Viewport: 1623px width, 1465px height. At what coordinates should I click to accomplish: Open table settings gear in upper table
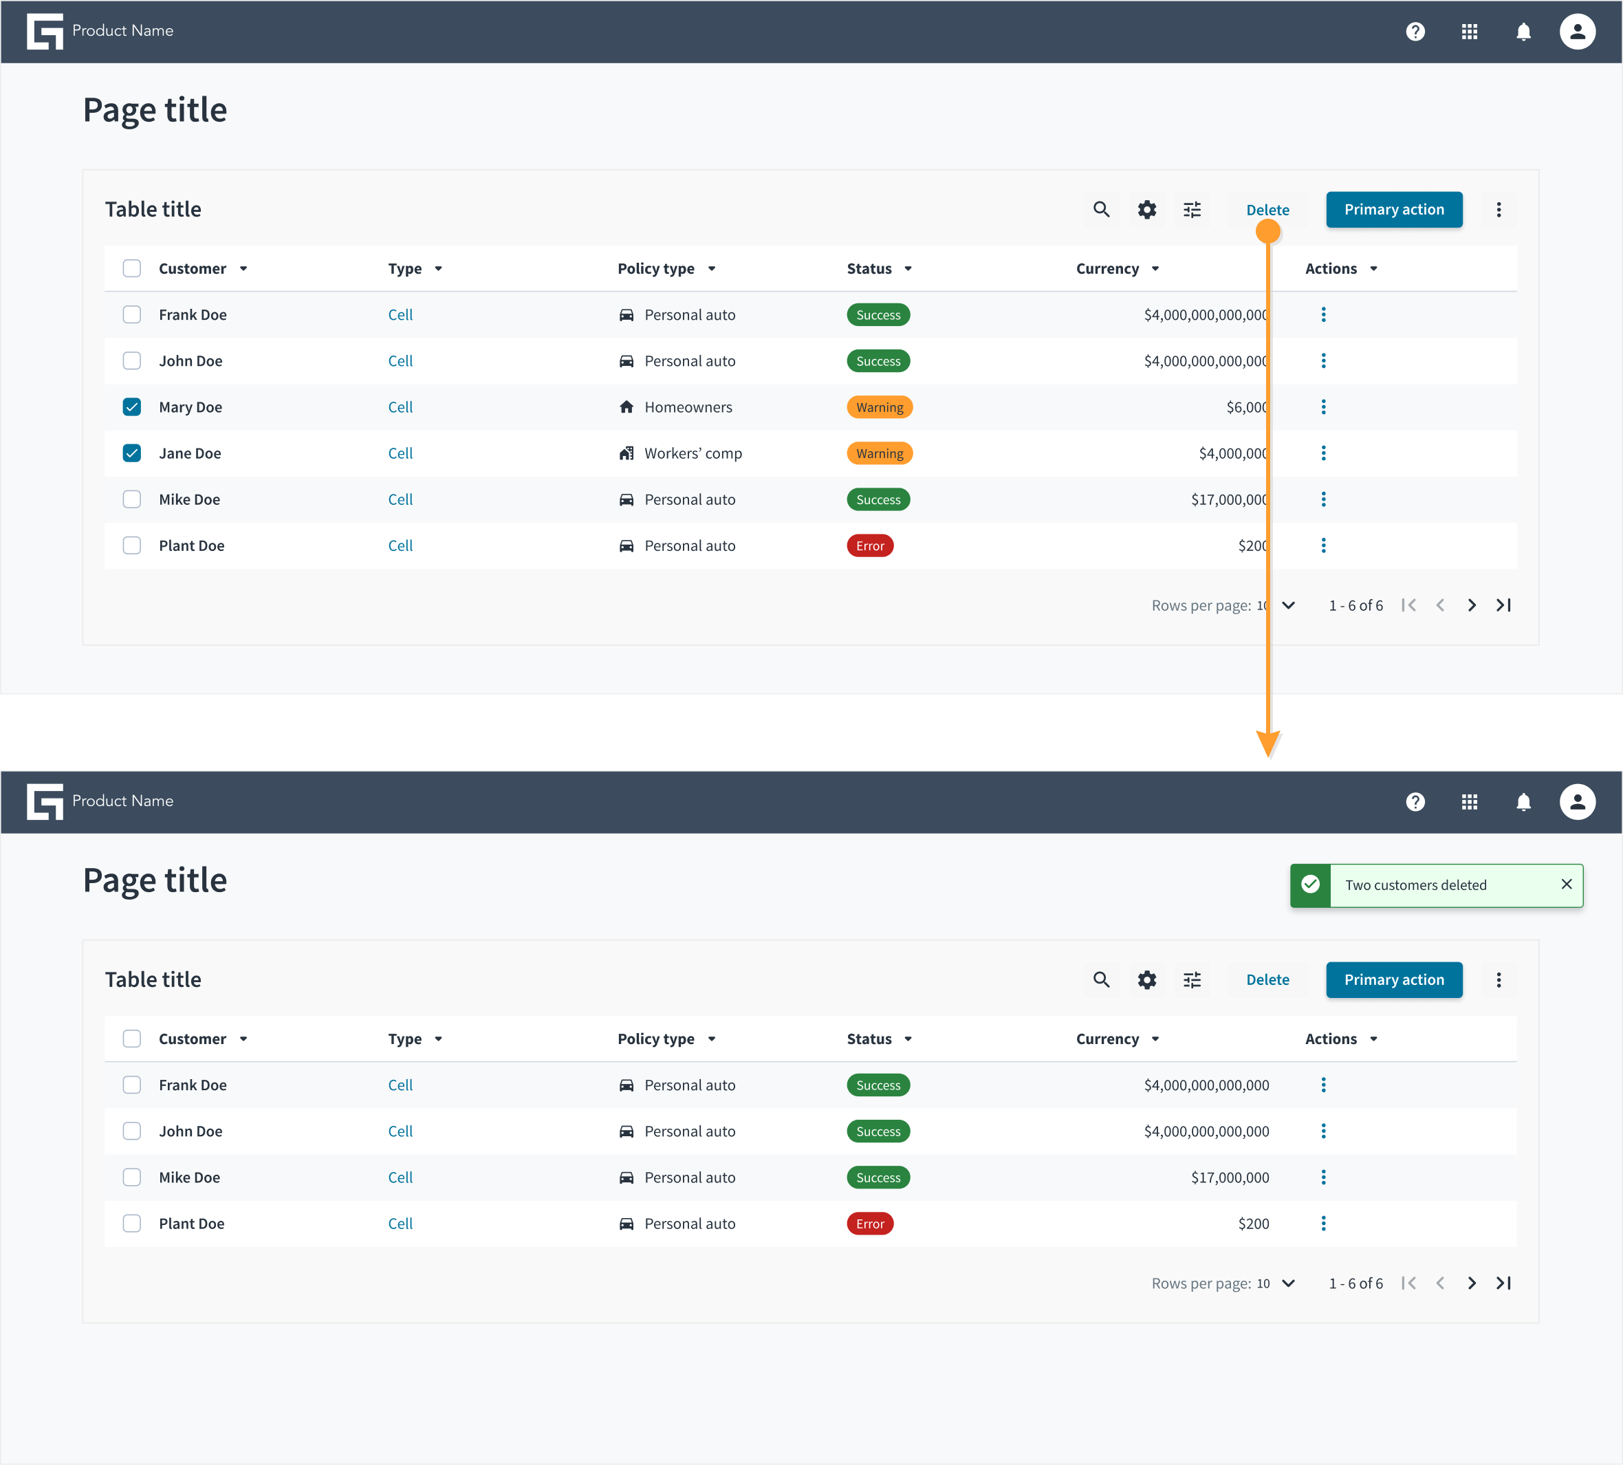tap(1146, 209)
